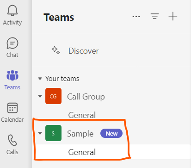Click the plus to add team
The height and width of the screenshot is (168, 191).
click(x=173, y=16)
